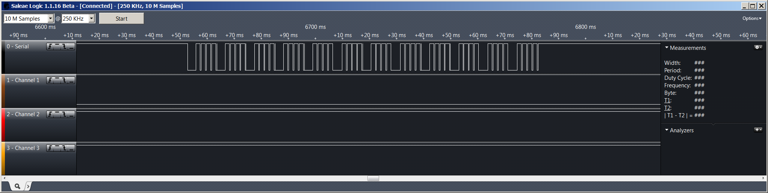Image resolution: width=768 pixels, height=193 pixels.
Task: Select the '2 - Channel 2' label
Action: [23, 114]
